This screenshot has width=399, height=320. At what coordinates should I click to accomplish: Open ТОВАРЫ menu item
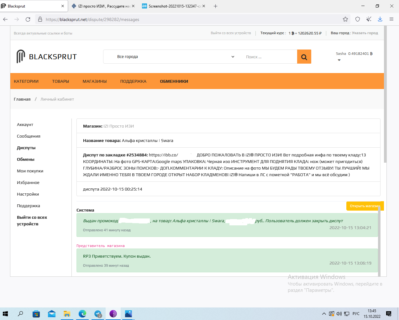pos(60,81)
